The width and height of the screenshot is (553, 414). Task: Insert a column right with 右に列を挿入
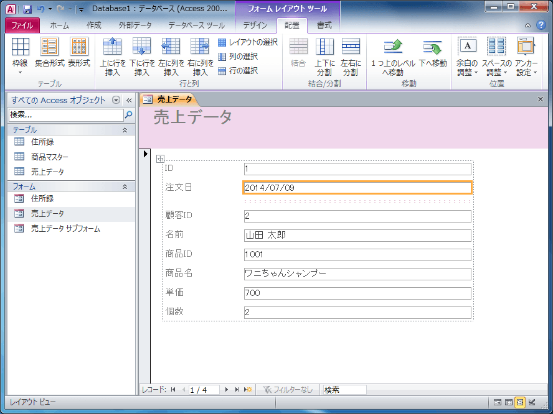pyautogui.click(x=201, y=57)
